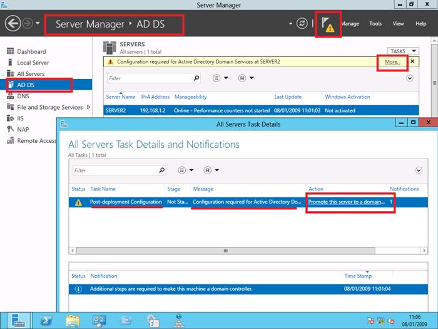The height and width of the screenshot is (329, 438).
Task: Sort servers by Server Name column
Action: [120, 97]
